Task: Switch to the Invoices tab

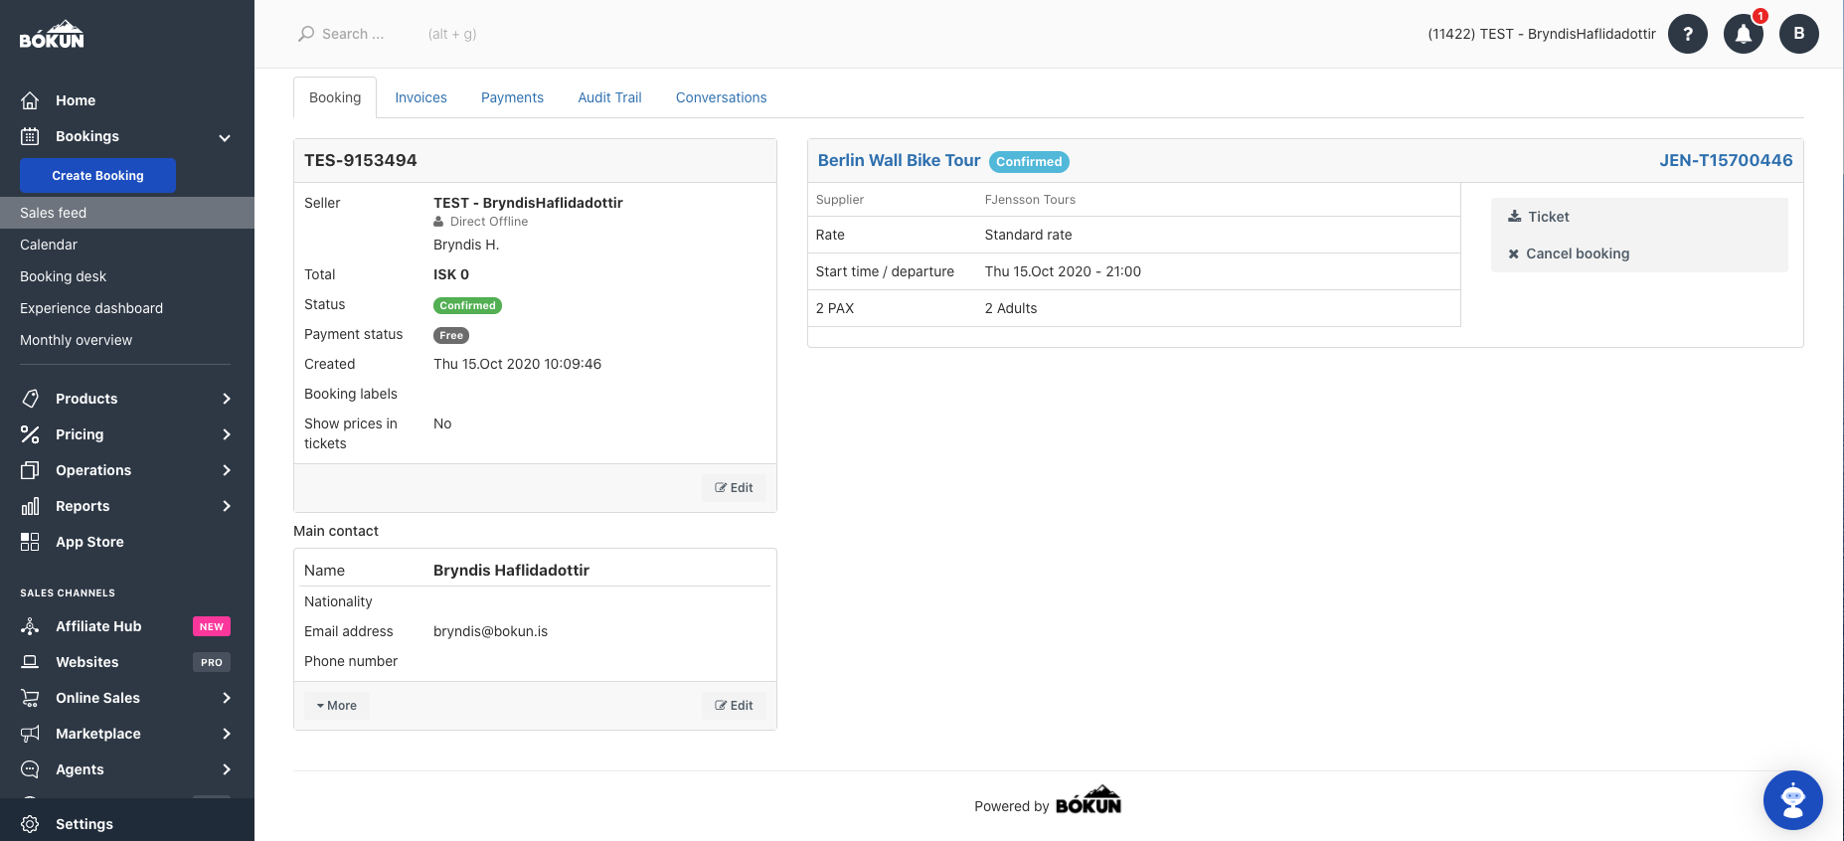Action: 420,97
